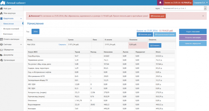Expand the Счетчики sidebar section
Screen dimensions: 209x111
coord(20,45)
